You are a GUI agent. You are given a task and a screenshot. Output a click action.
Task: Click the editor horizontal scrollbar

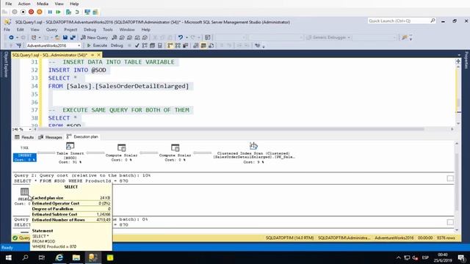(x=231, y=129)
